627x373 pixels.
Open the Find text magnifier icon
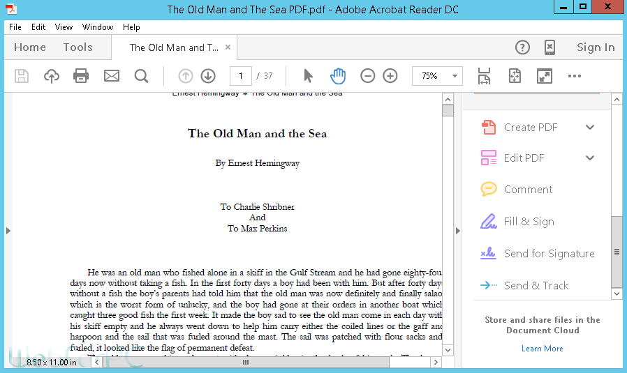(141, 76)
